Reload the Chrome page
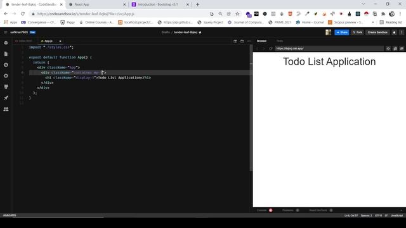This screenshot has width=406, height=228. click(23, 14)
